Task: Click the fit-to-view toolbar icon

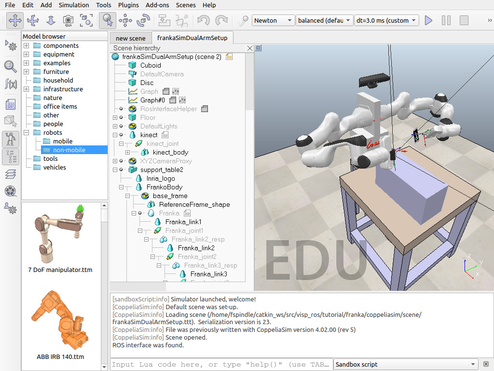Action: pyautogui.click(x=86, y=20)
